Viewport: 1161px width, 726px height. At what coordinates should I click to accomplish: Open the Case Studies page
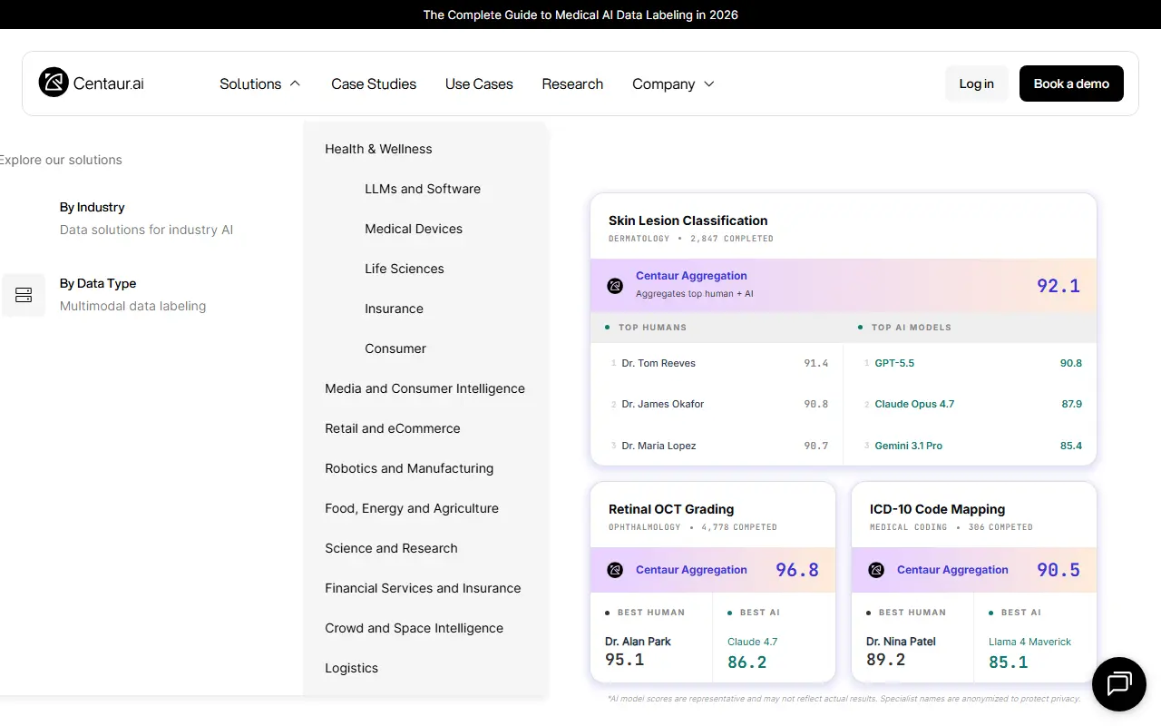[374, 83]
